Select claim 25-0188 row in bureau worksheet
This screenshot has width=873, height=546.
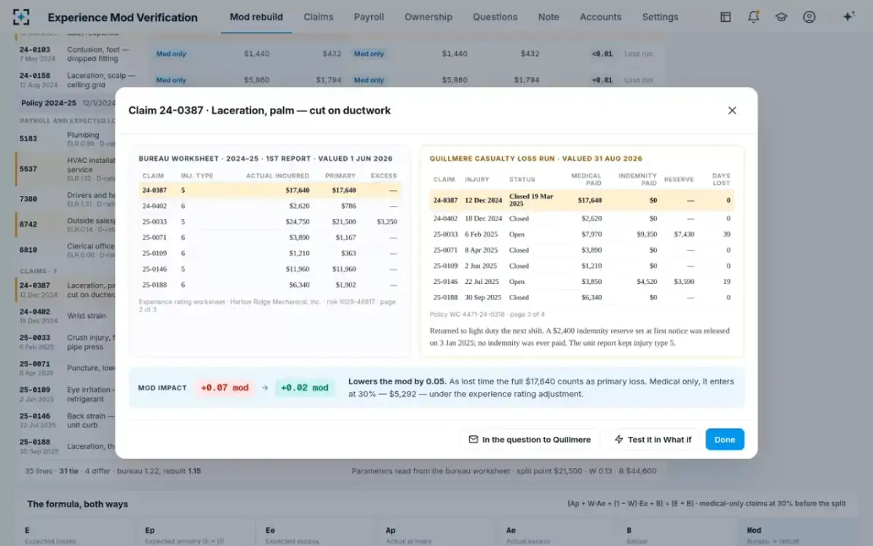click(270, 285)
